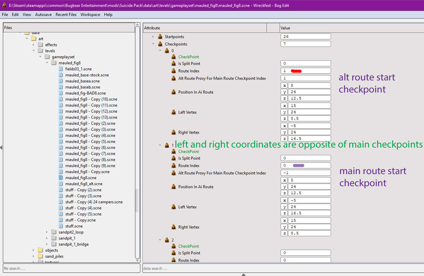The width and height of the screenshot is (424, 276).
Task: Click the file search box
Action: pyautogui.click(x=71, y=268)
